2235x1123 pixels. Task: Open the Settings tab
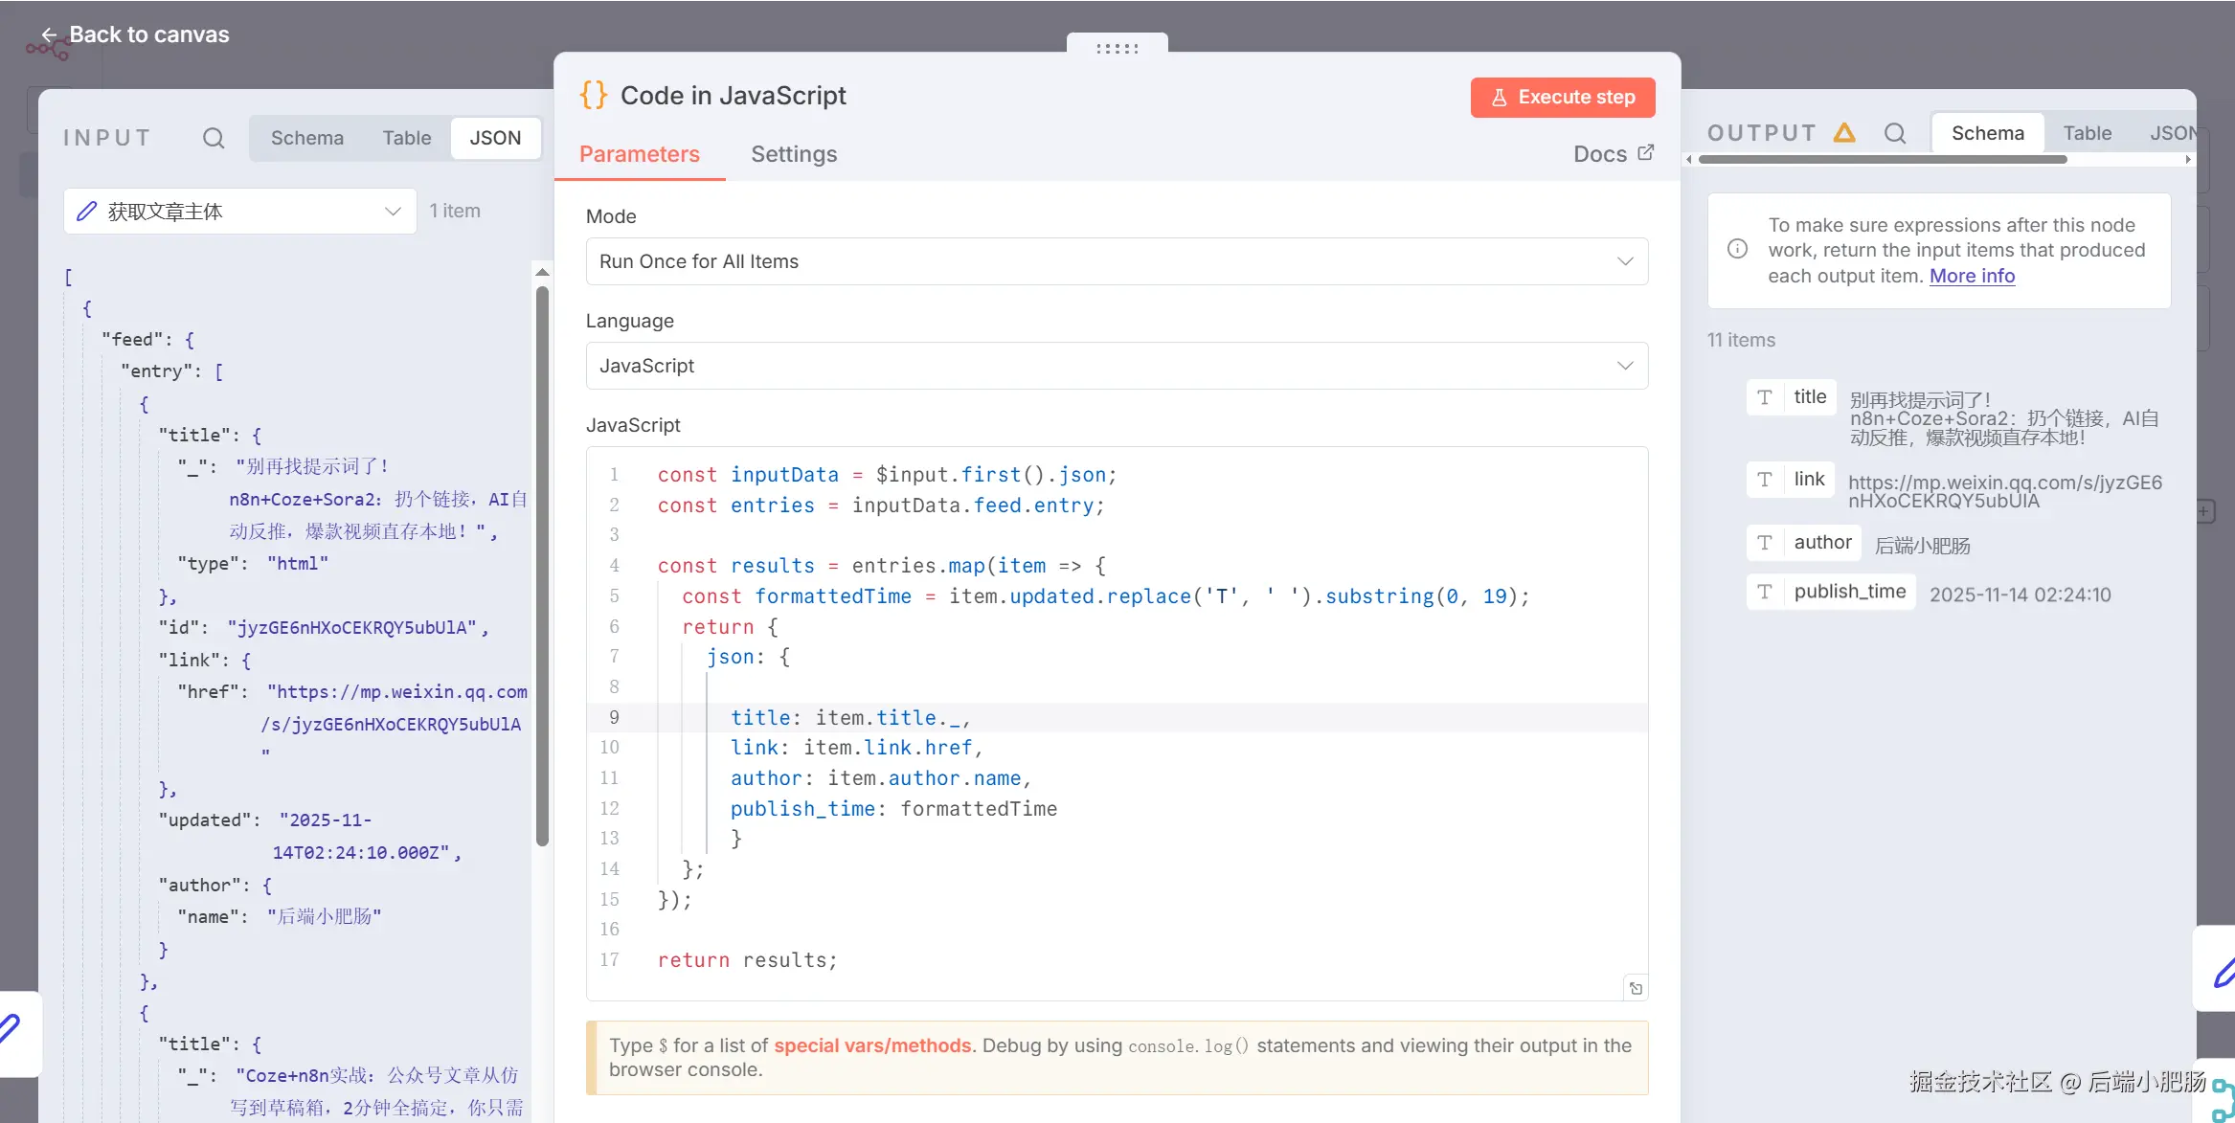coord(793,154)
